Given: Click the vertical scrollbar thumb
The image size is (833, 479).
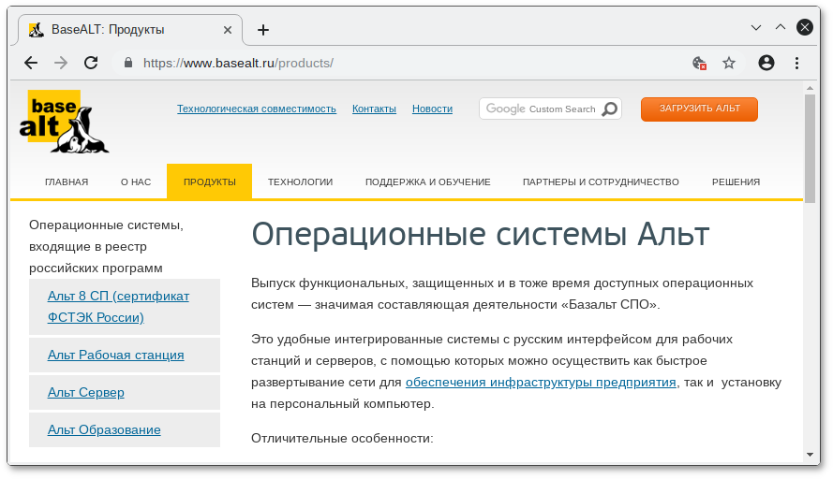Looking at the screenshot, I should click(x=810, y=149).
